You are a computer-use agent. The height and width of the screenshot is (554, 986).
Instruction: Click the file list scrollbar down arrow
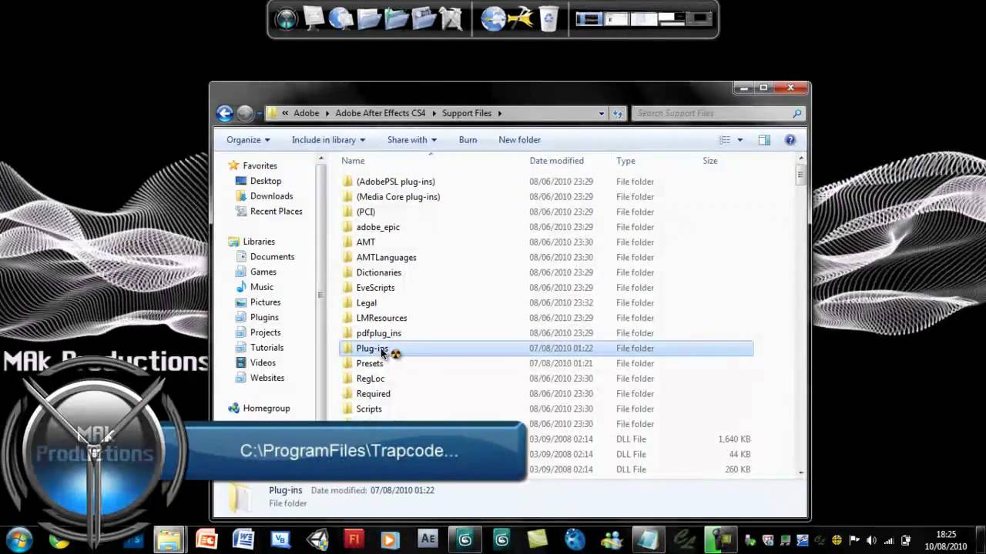801,472
